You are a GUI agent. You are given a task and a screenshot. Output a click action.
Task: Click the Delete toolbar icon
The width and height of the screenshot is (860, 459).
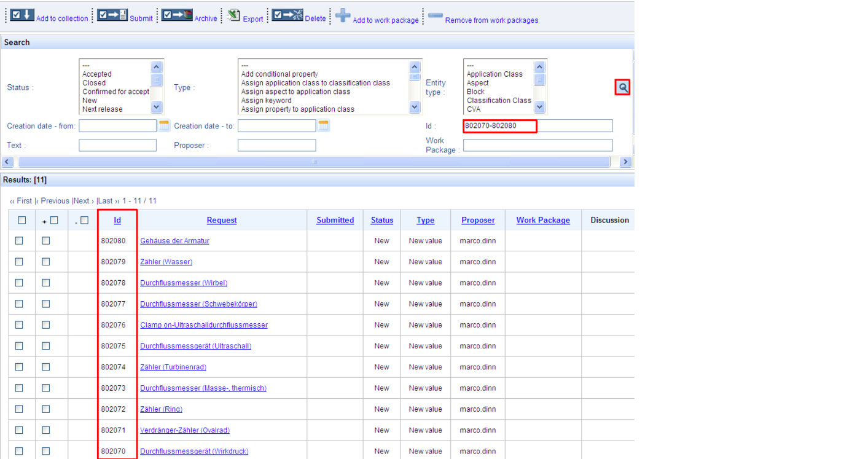pyautogui.click(x=287, y=15)
